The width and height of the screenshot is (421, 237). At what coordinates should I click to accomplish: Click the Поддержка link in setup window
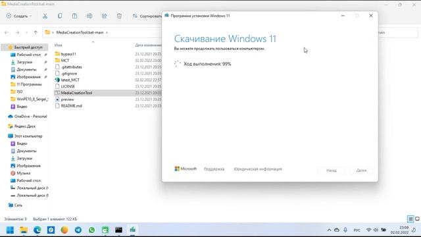(214, 169)
